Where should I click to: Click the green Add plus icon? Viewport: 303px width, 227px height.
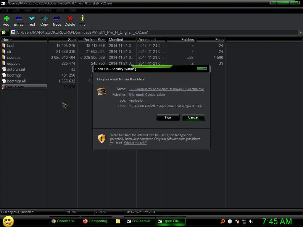click(x=7, y=18)
